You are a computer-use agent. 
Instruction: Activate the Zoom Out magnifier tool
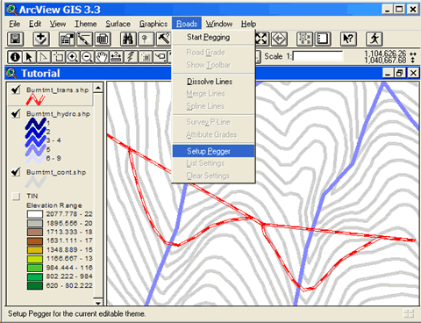click(x=87, y=57)
